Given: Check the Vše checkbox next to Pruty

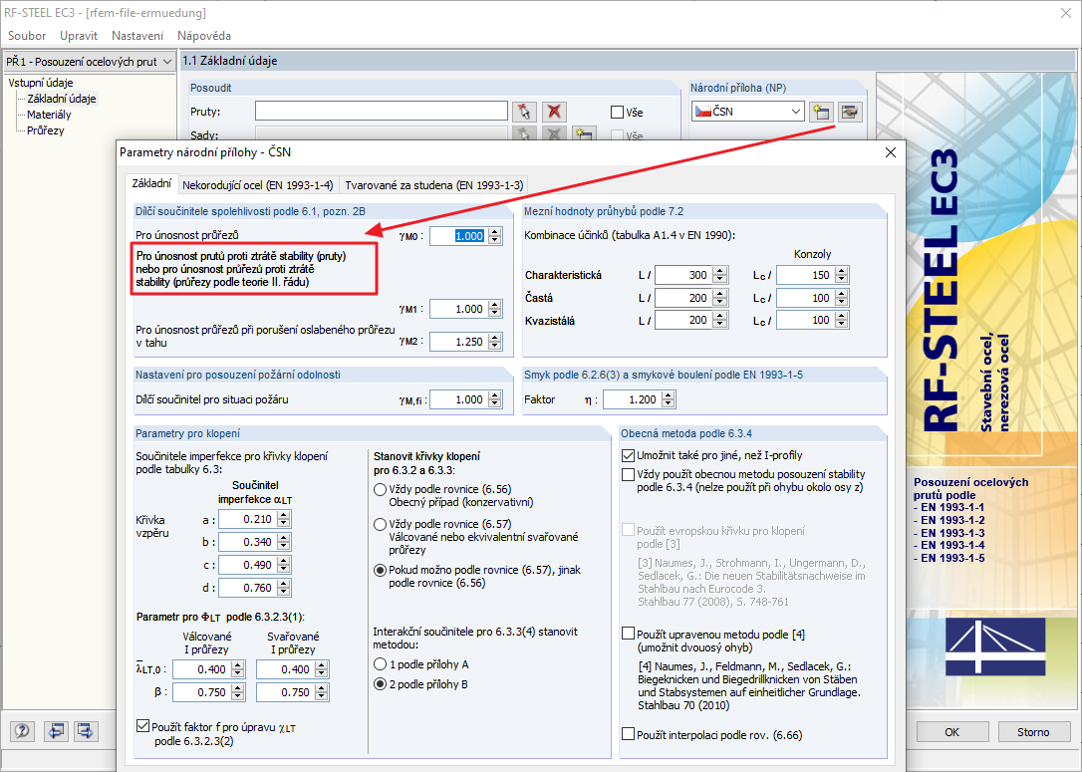Looking at the screenshot, I should click(x=618, y=112).
